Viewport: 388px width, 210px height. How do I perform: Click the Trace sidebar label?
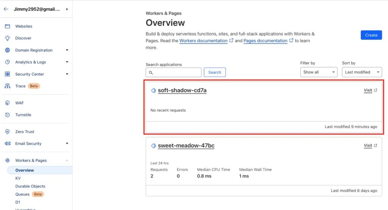20,86
